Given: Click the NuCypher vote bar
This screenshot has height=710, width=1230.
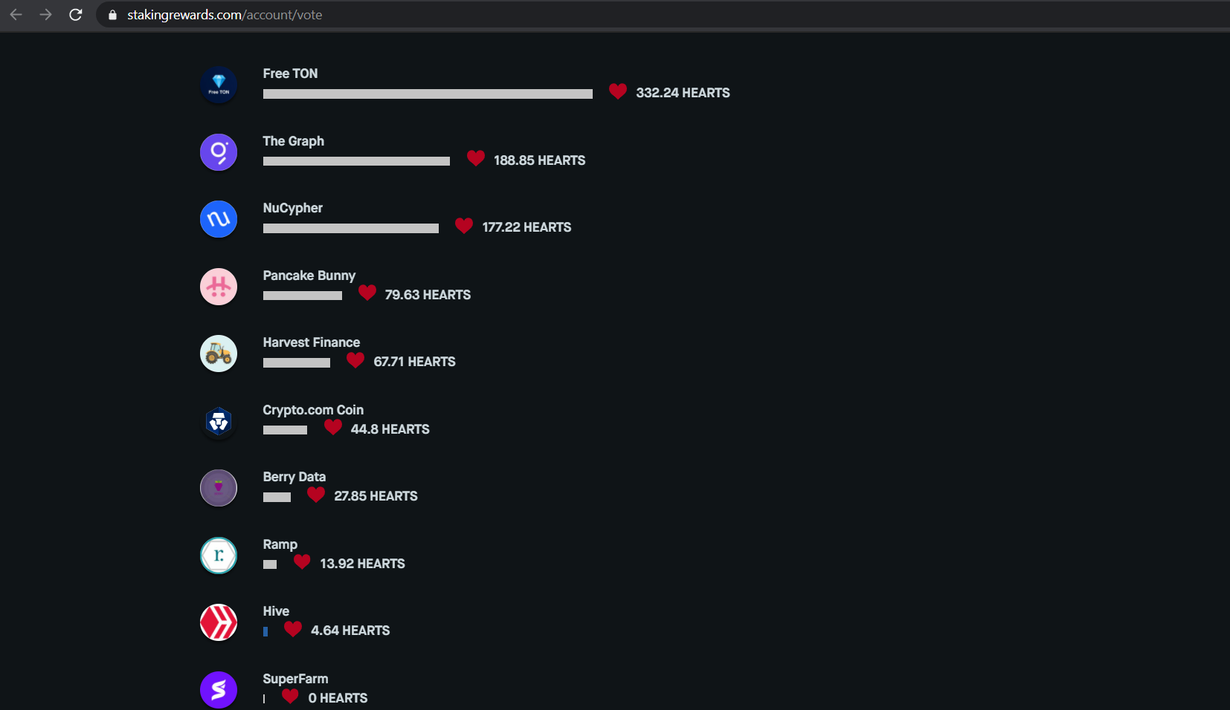Looking at the screenshot, I should pos(351,229).
